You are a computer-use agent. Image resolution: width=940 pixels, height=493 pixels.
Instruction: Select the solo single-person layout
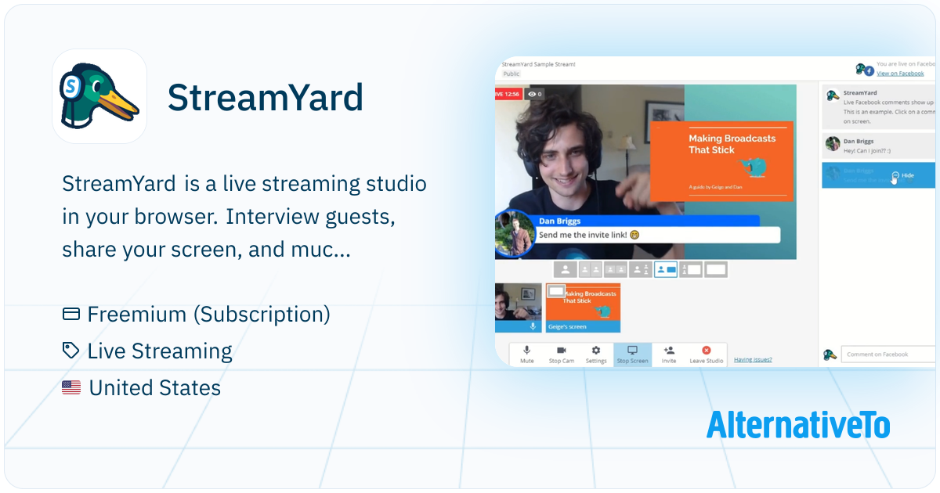coord(566,269)
